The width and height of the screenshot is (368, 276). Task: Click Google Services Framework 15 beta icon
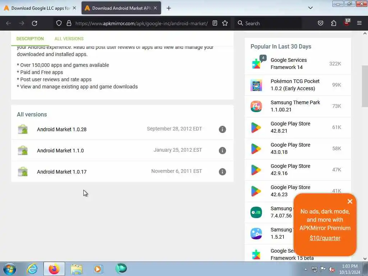click(256, 255)
